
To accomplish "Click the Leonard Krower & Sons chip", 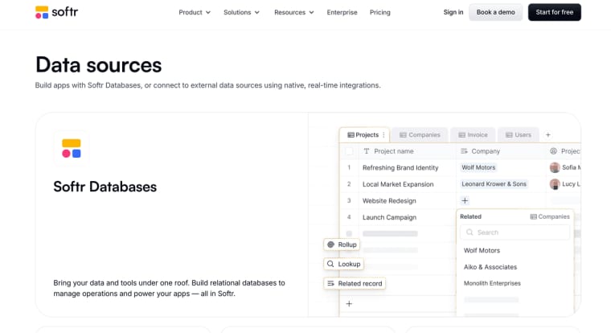I will point(494,184).
